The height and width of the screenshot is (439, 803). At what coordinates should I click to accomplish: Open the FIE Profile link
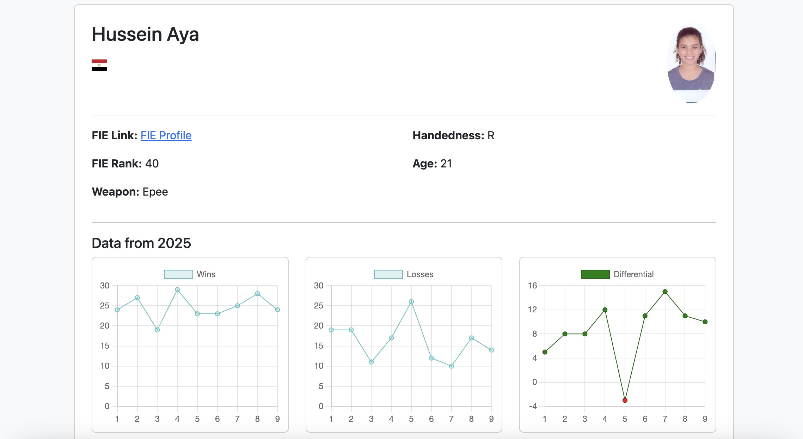pos(166,135)
